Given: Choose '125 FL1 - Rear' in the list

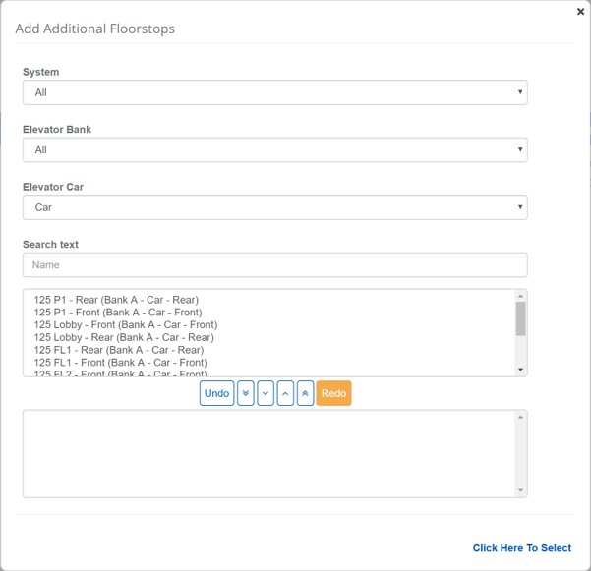Looking at the screenshot, I should (x=118, y=350).
